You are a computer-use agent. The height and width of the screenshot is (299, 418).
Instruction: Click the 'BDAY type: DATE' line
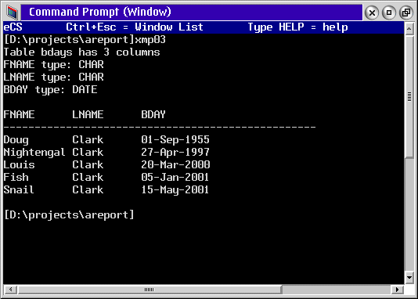point(50,90)
